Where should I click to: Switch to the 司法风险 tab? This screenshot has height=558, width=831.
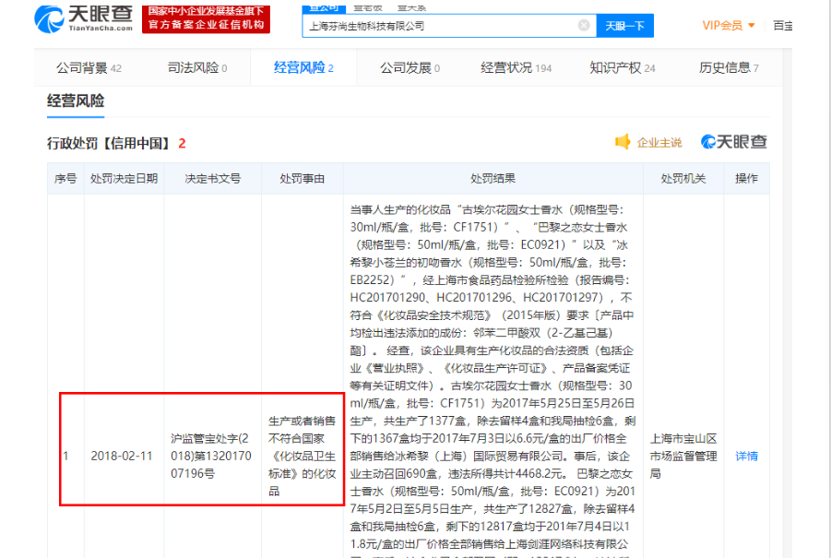(x=197, y=68)
